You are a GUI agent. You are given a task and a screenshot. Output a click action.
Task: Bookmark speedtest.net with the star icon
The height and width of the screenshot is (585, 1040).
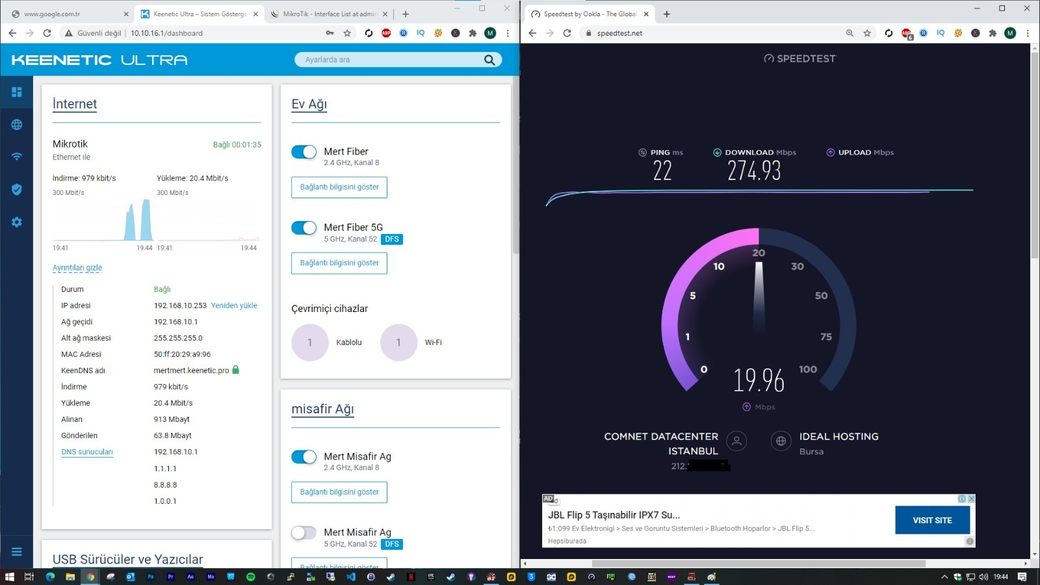click(x=867, y=33)
